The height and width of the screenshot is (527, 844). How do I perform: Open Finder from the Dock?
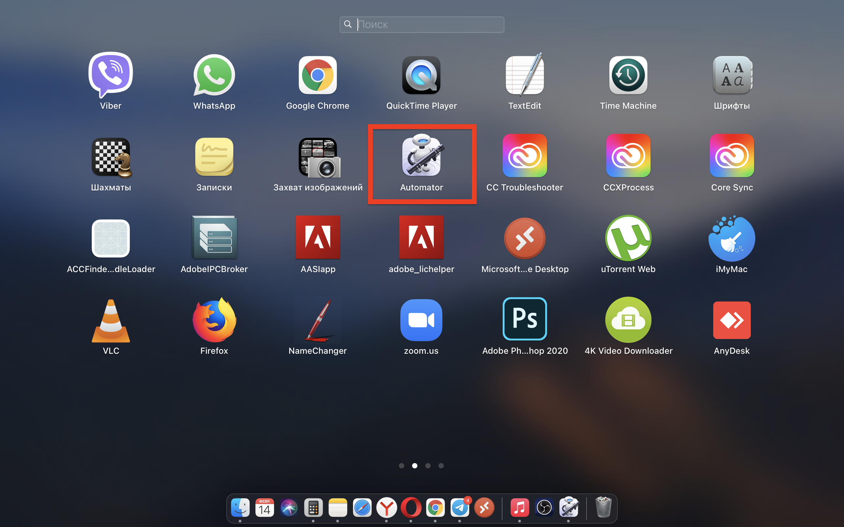click(x=240, y=508)
